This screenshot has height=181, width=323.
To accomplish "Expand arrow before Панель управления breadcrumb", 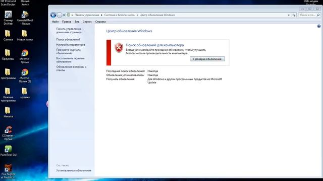I will pos(72,15).
